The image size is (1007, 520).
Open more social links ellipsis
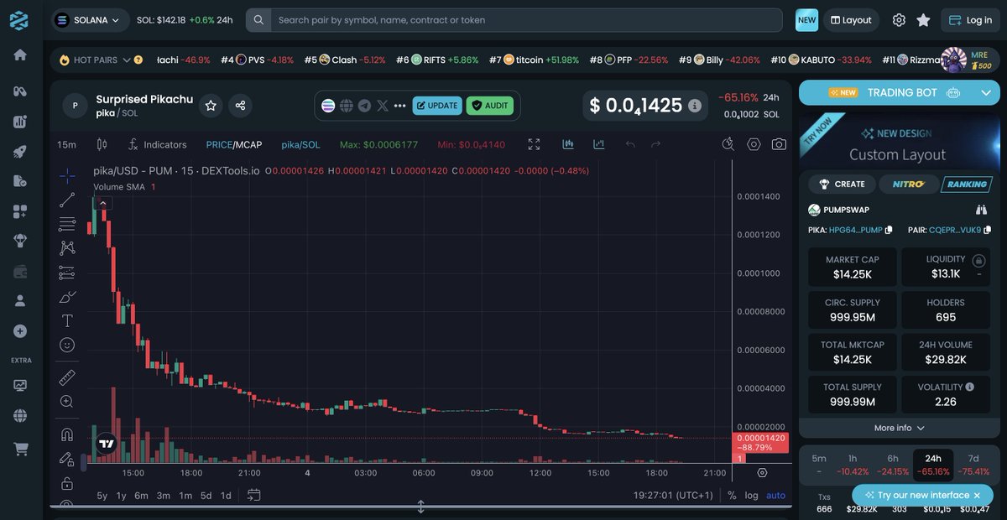[x=399, y=106]
